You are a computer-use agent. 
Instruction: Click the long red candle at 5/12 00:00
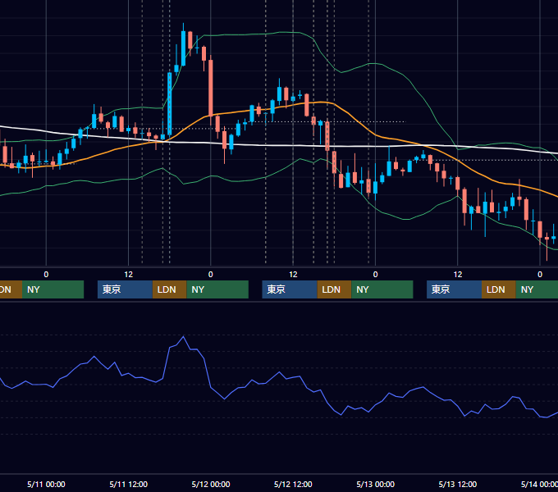pyautogui.click(x=211, y=89)
